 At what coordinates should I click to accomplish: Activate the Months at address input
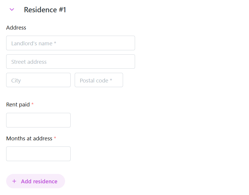point(38,154)
